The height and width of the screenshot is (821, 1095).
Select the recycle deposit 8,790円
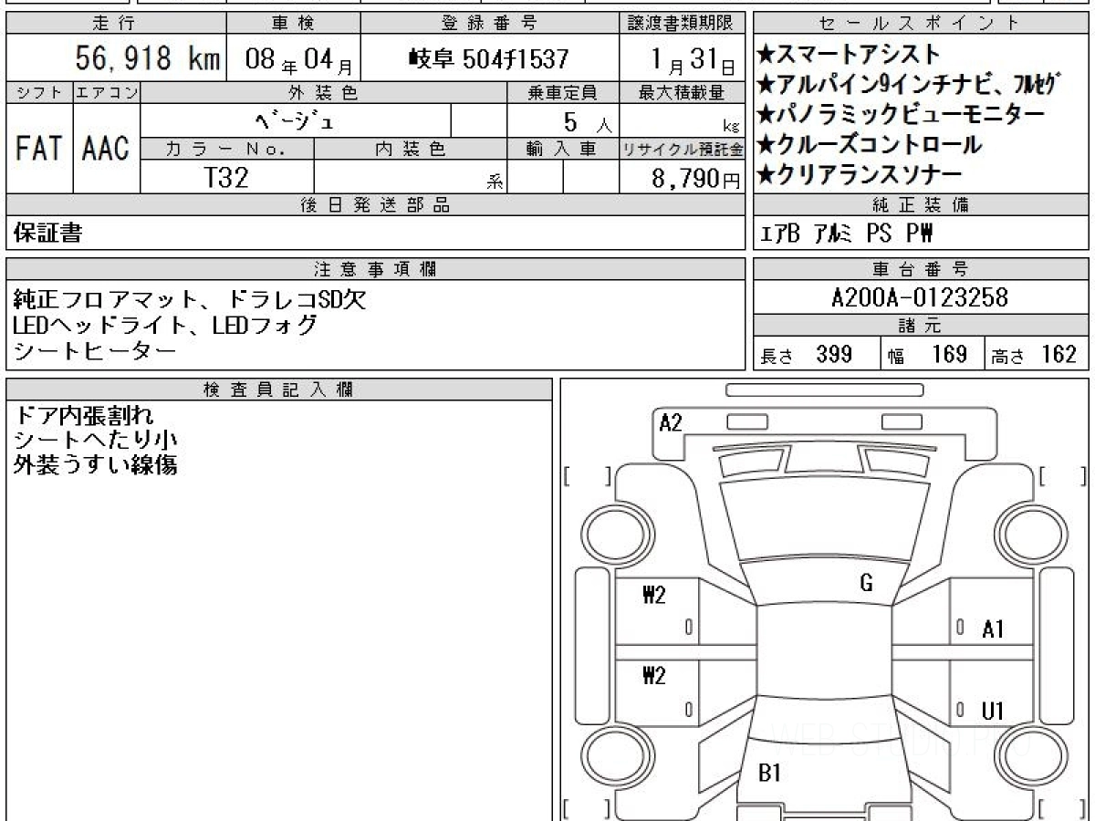coord(695,178)
